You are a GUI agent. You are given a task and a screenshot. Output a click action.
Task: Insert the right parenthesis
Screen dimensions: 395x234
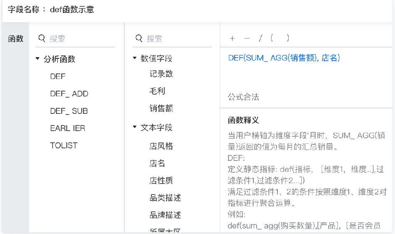coord(288,38)
